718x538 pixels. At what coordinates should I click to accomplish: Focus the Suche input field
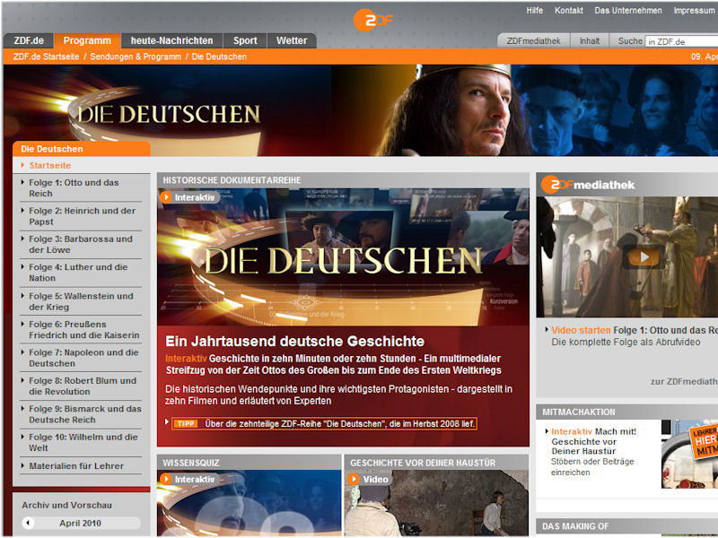click(x=681, y=41)
